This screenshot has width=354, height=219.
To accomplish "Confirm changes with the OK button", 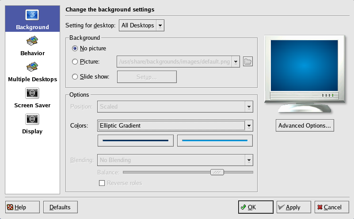I will 255,207.
